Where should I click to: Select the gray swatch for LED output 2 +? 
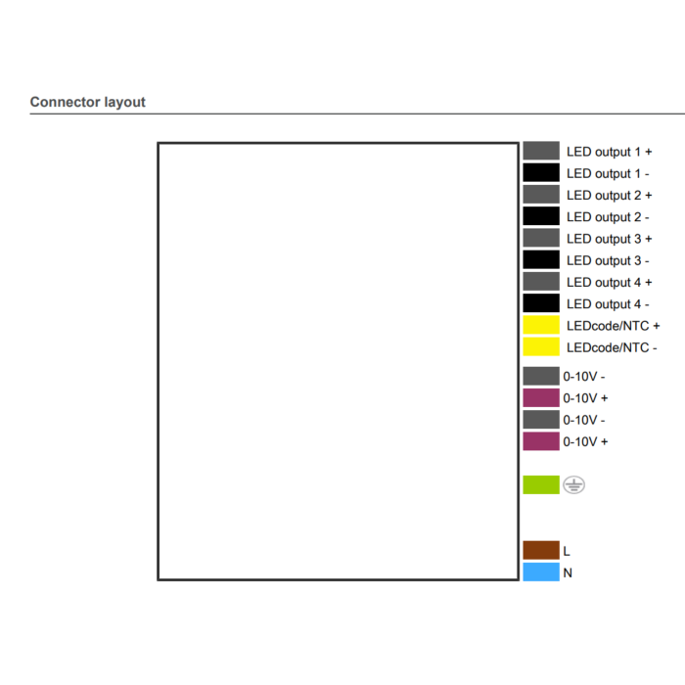click(541, 195)
